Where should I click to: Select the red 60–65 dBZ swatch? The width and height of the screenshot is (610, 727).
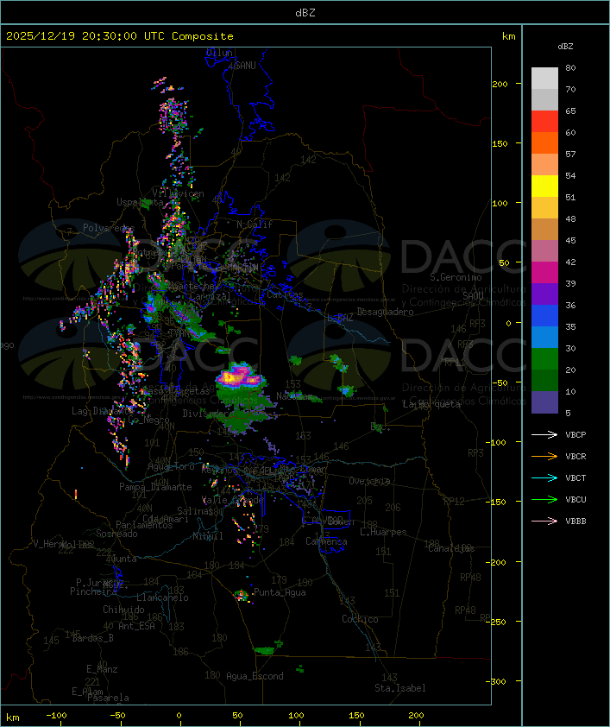coord(544,122)
